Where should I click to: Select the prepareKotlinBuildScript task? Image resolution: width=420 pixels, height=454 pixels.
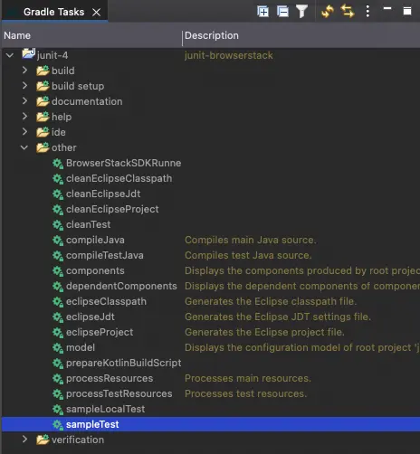pos(123,363)
